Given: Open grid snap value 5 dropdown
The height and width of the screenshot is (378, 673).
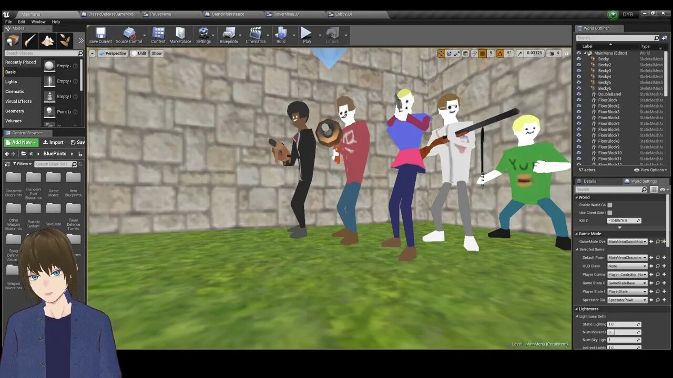Looking at the screenshot, I should pos(491,54).
